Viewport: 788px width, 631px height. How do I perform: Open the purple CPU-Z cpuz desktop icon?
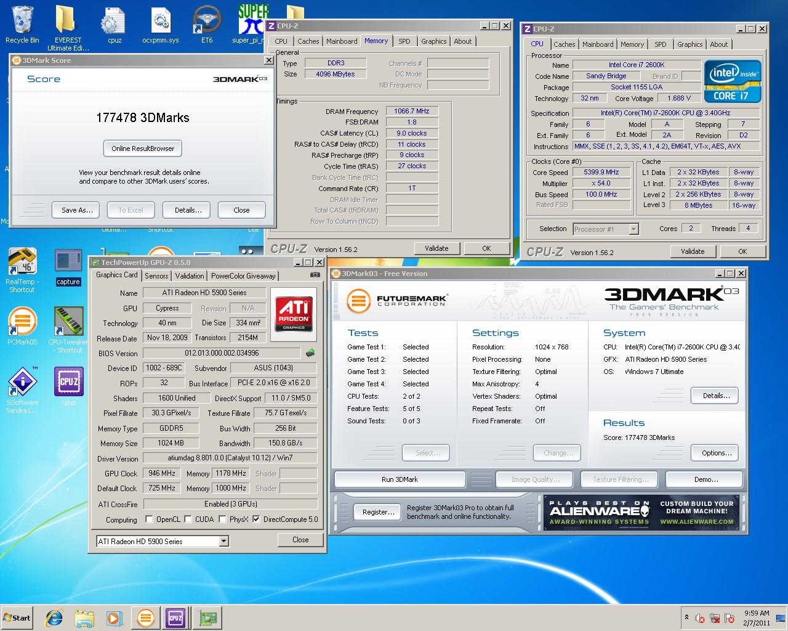click(x=68, y=387)
